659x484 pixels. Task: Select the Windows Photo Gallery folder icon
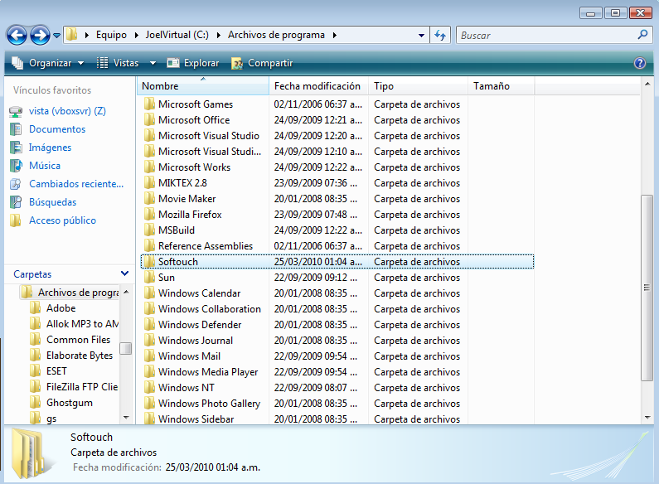pyautogui.click(x=149, y=404)
